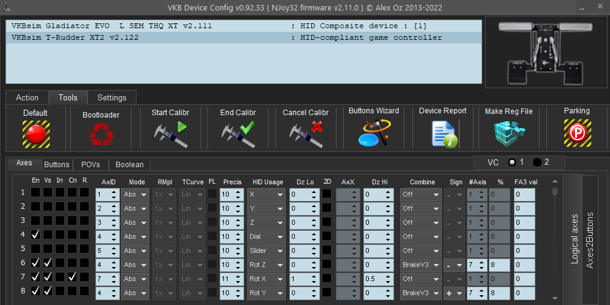Click the Parking P icon
Screen dimensions: 610x305
(578, 133)
